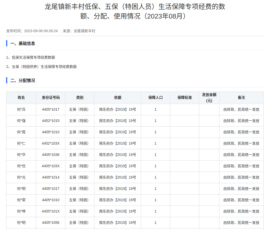The height and width of the screenshot is (230, 269).
Task: Click 由财政、民政统一发放 in the 何*兵 row
Action: (x=241, y=109)
